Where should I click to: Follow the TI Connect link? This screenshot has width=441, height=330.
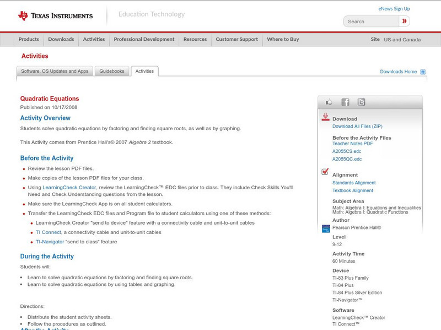[48, 232]
